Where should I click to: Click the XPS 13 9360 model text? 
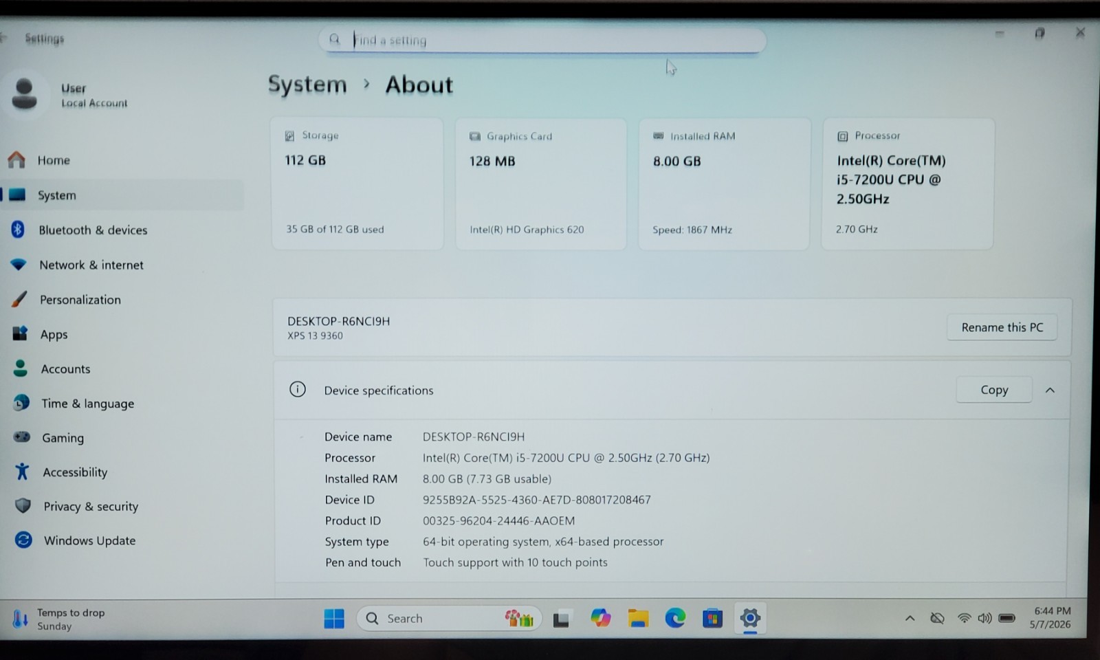315,335
